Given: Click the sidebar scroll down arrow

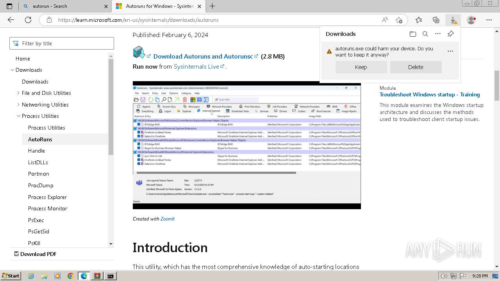Looking at the screenshot, I should click(x=111, y=244).
